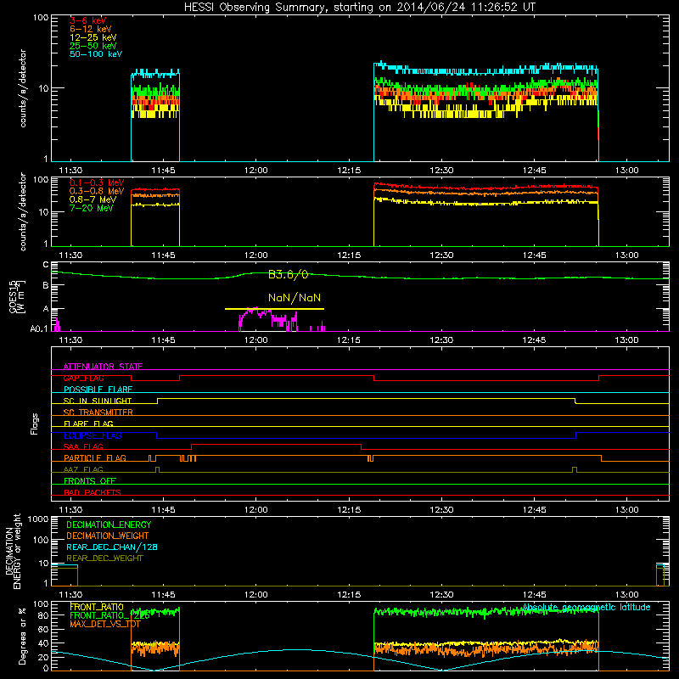Click the 12:00 tick label under top panel
679x679 pixels.
[256, 171]
